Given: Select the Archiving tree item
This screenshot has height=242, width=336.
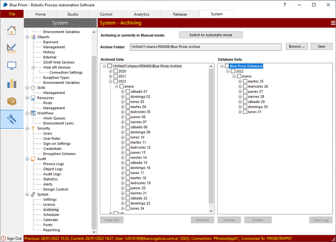Looking at the screenshot, I should coord(51,210).
